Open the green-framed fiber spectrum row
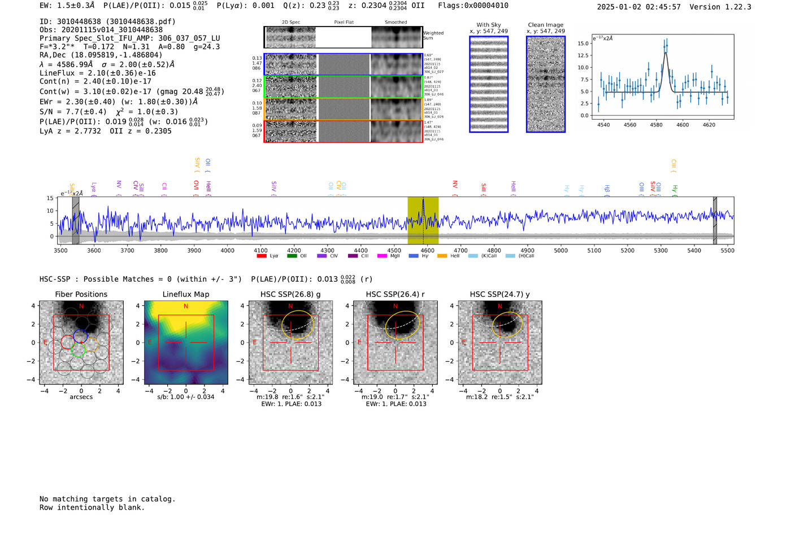 (343, 86)
